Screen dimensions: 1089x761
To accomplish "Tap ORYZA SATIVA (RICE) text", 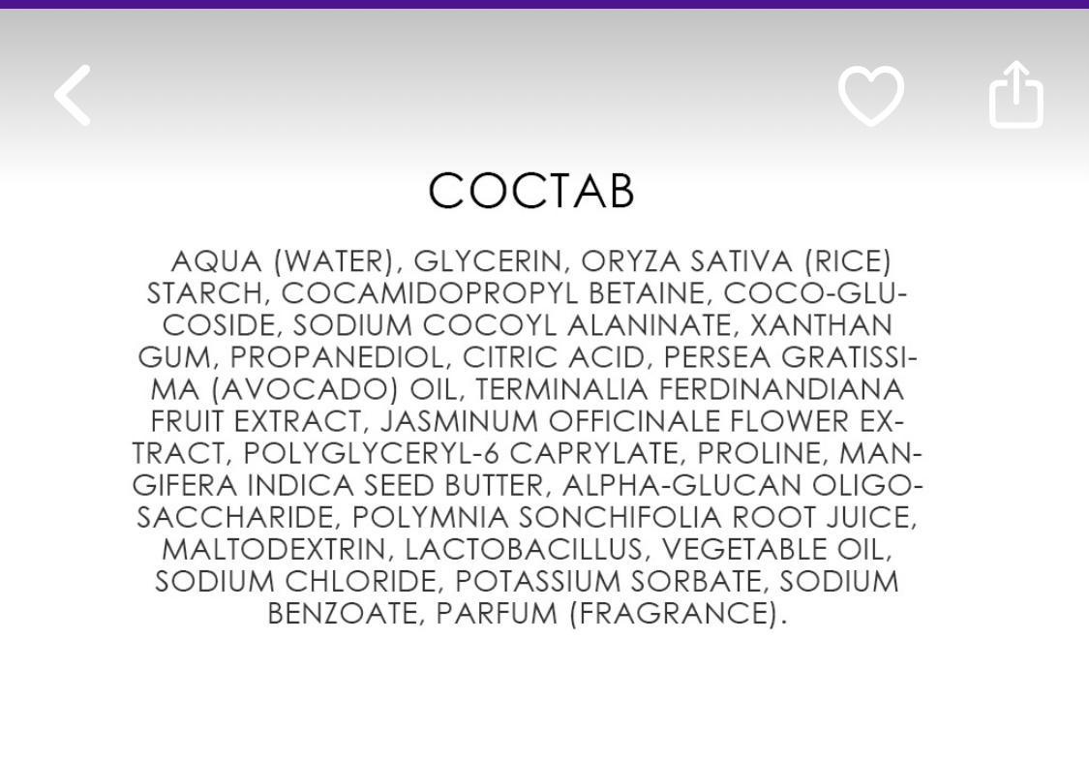I will (737, 261).
